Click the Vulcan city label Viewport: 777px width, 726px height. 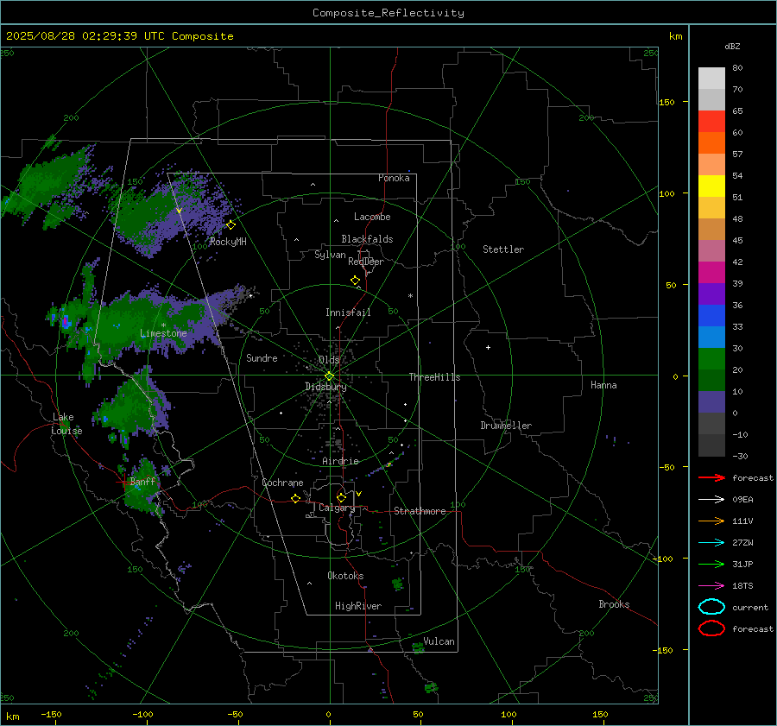[439, 641]
